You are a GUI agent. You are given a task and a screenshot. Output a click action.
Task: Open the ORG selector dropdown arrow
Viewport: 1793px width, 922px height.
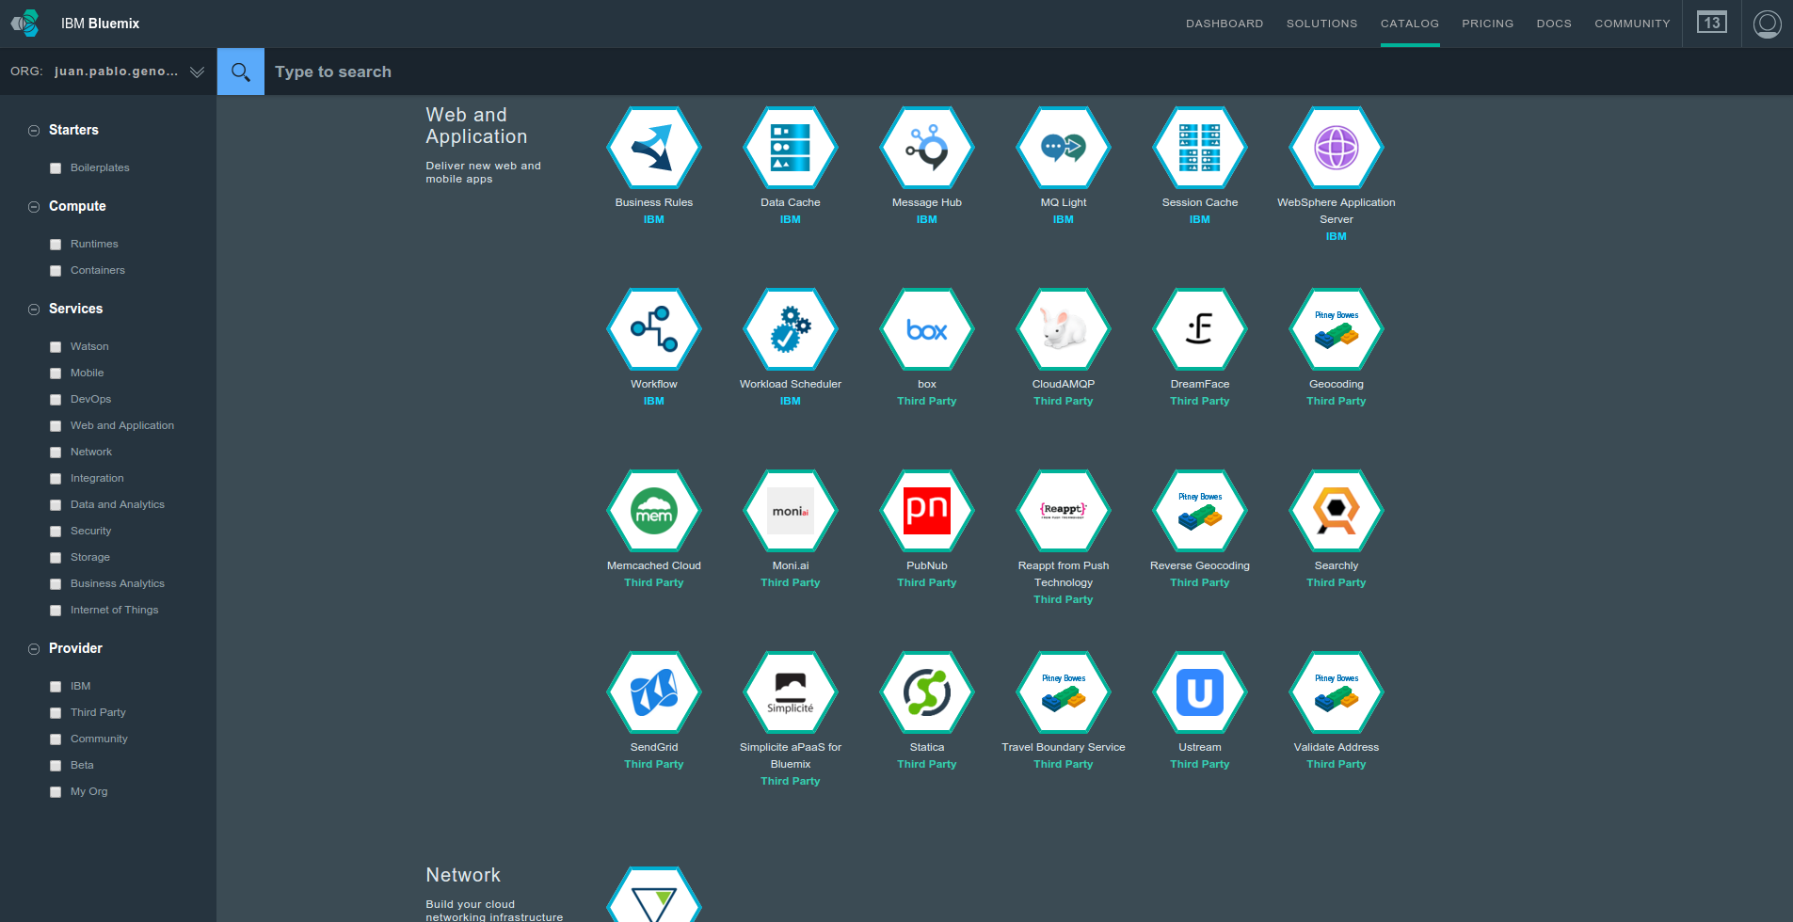(x=197, y=72)
